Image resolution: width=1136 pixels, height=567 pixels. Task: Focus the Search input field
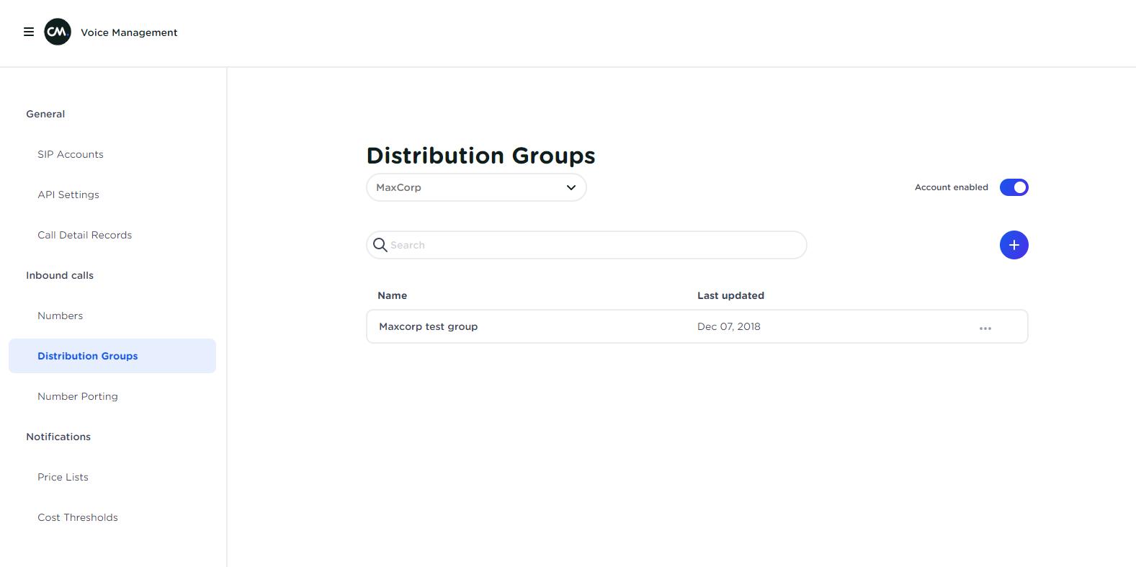click(x=591, y=245)
